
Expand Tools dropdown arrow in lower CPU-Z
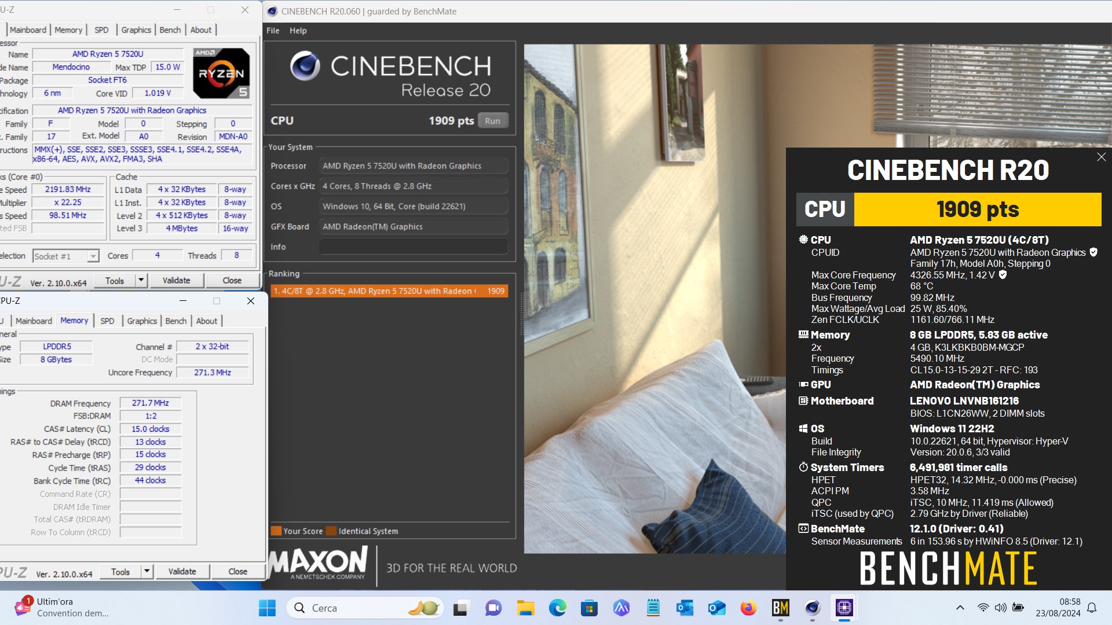(x=147, y=571)
